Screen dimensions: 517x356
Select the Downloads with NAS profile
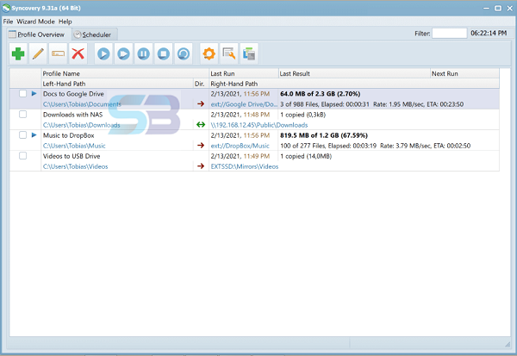[x=73, y=115]
